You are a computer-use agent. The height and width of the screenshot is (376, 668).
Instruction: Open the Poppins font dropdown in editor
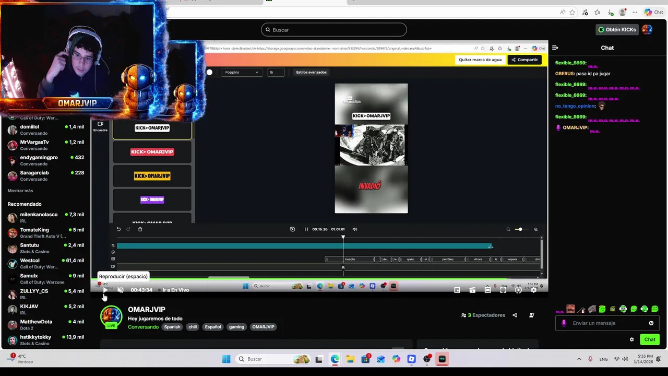click(242, 72)
